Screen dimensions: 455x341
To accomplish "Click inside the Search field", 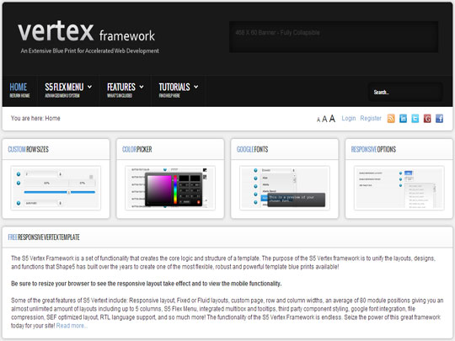I will (405, 93).
